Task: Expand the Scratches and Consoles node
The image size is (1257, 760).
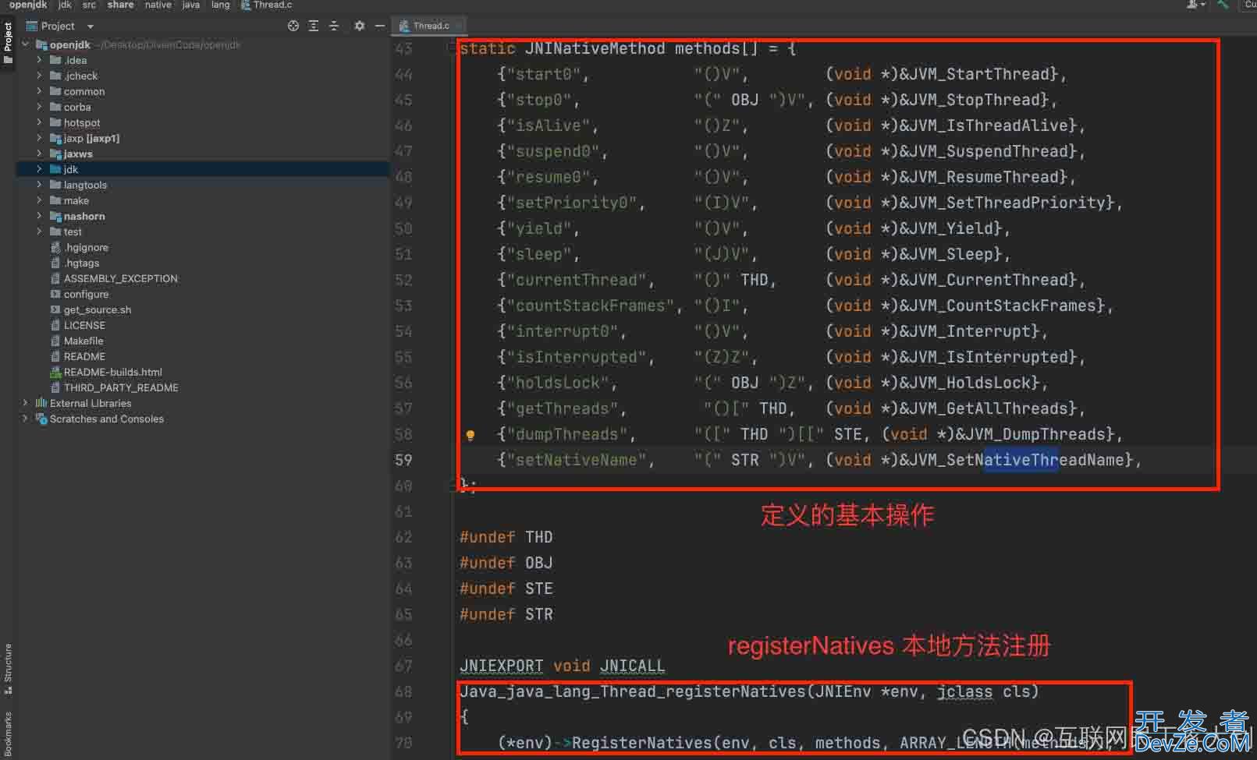Action: pyautogui.click(x=26, y=419)
